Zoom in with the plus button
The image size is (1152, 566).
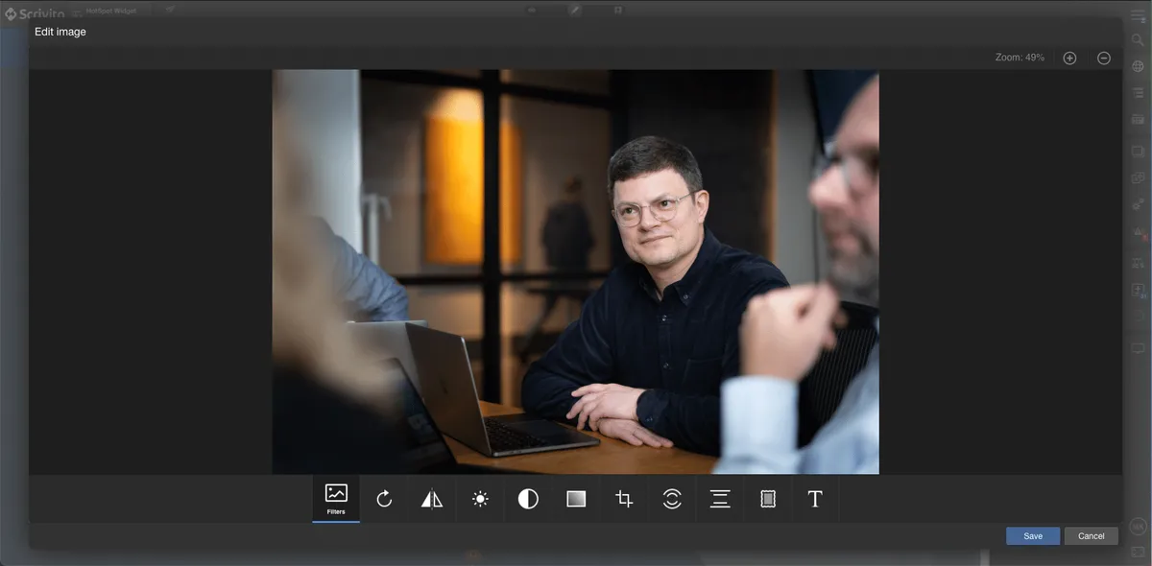pos(1069,58)
